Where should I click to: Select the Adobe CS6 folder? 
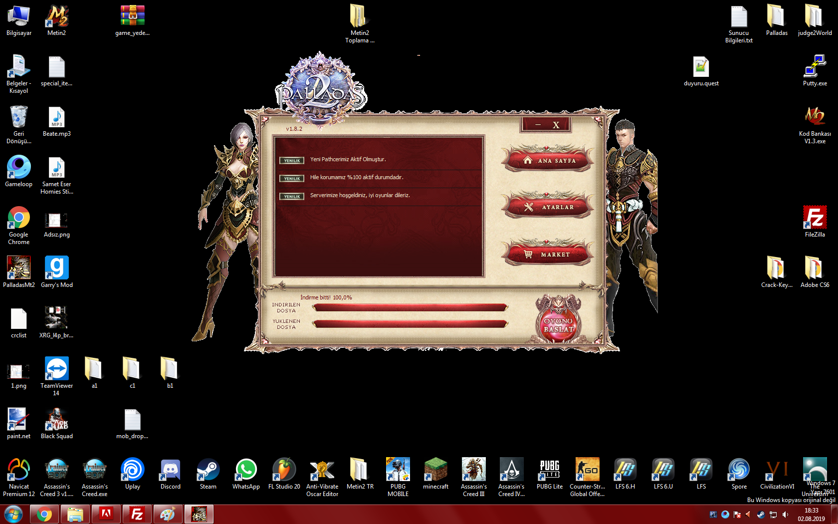(x=815, y=272)
